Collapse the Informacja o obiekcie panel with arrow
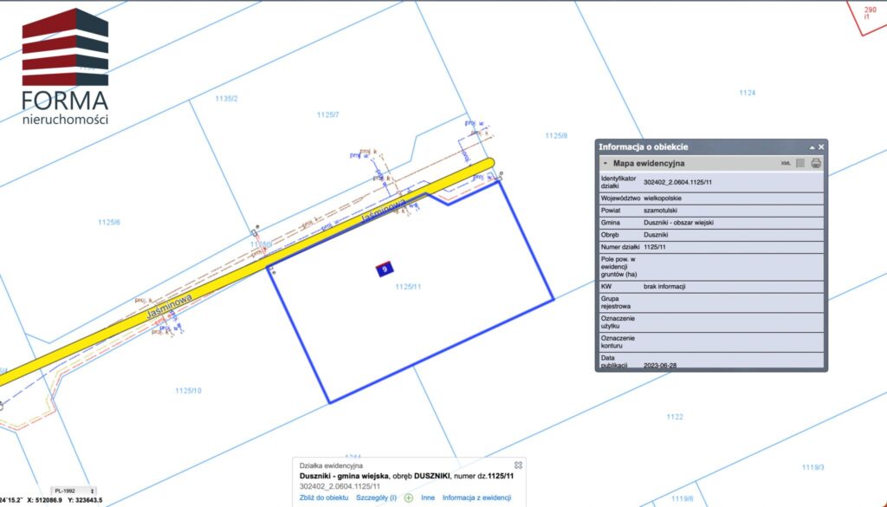The height and width of the screenshot is (507, 887). pos(812,147)
